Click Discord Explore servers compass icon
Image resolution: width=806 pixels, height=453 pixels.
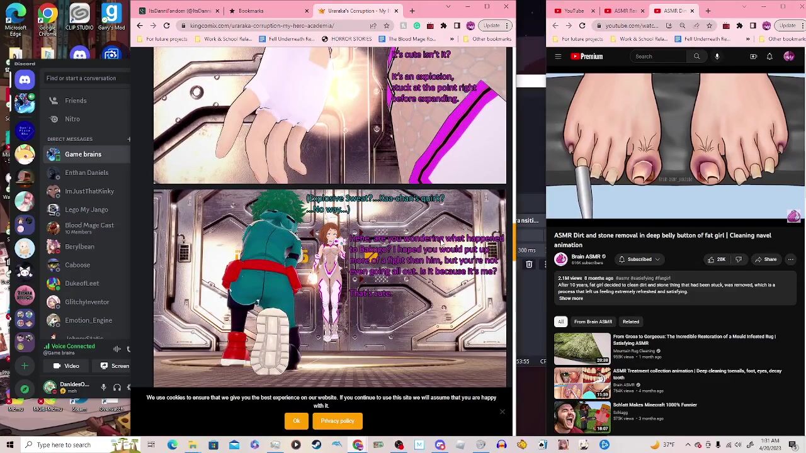25,389
